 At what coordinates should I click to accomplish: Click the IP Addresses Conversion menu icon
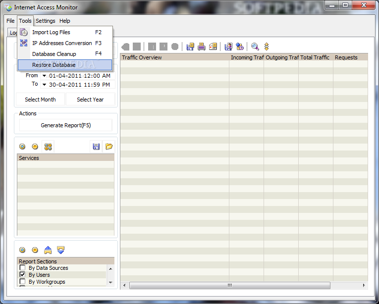coord(24,43)
